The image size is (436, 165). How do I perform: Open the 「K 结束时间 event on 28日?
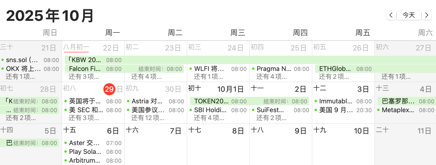[29, 101]
